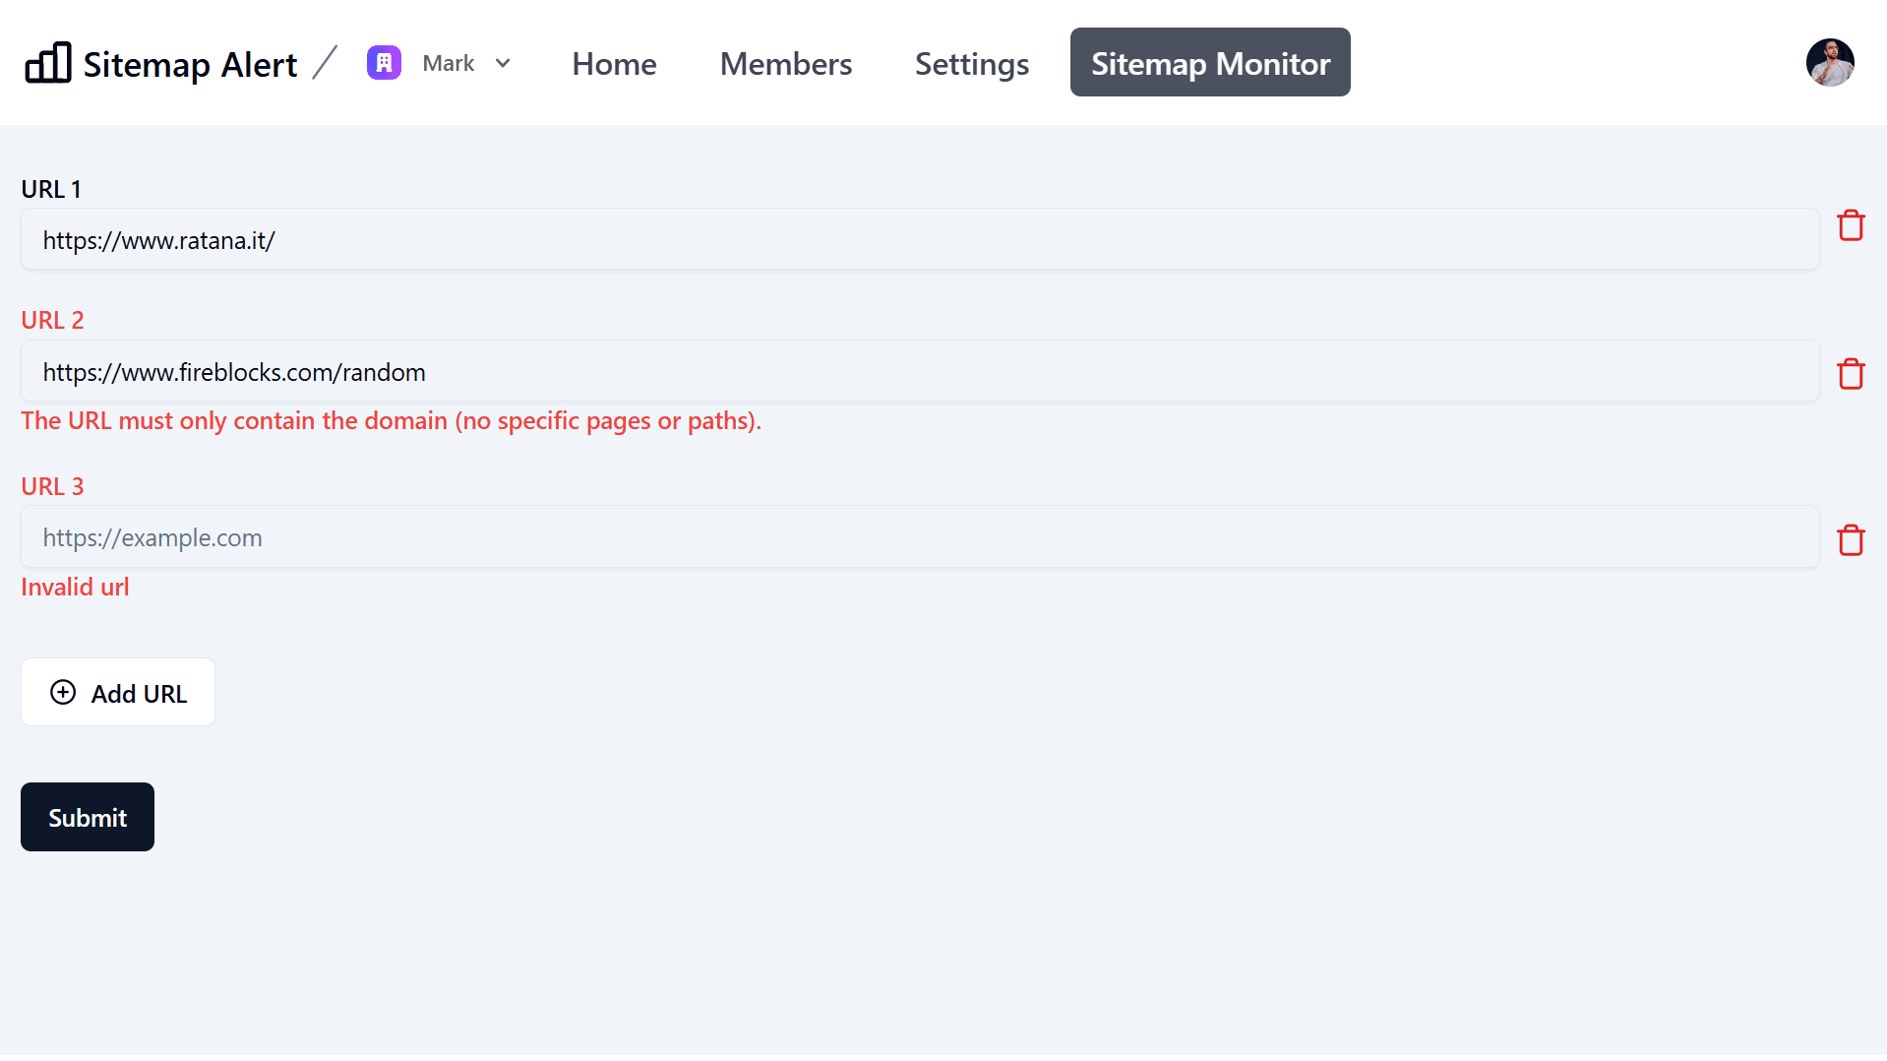Focus the URL 1 ratana.it input field
The width and height of the screenshot is (1887, 1061).
point(919,240)
